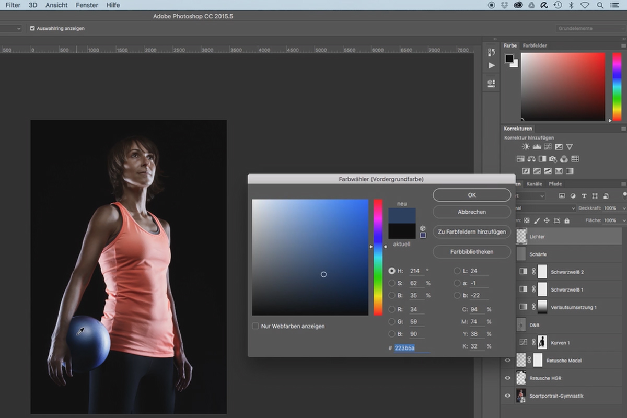This screenshot has height=418, width=627.
Task: Open the Korrekturen panel flyout menu
Action: point(623,129)
